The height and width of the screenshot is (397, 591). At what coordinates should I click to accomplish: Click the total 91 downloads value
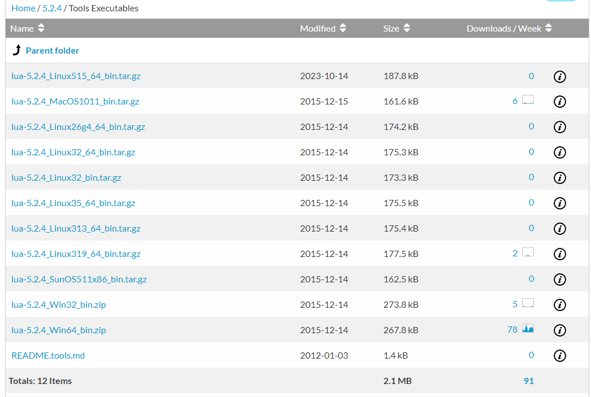coord(529,381)
